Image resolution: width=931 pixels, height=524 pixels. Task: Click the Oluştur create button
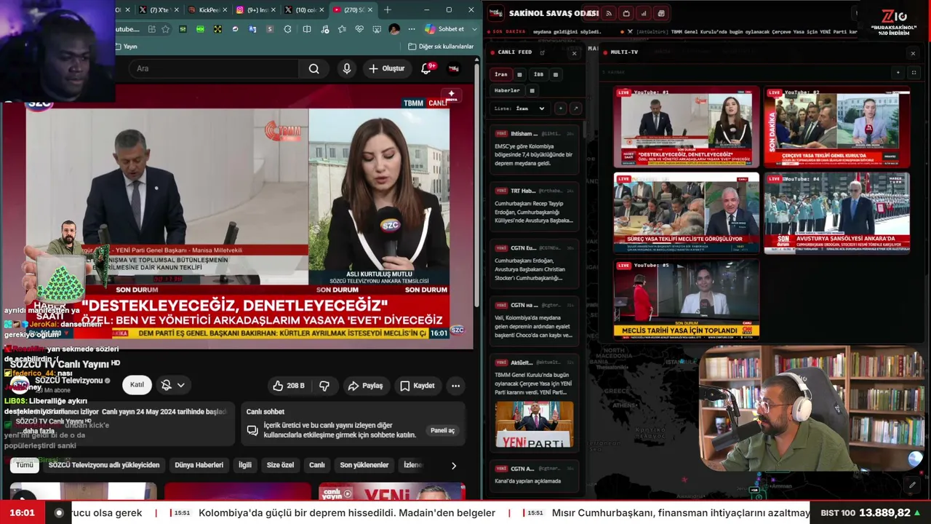386,68
